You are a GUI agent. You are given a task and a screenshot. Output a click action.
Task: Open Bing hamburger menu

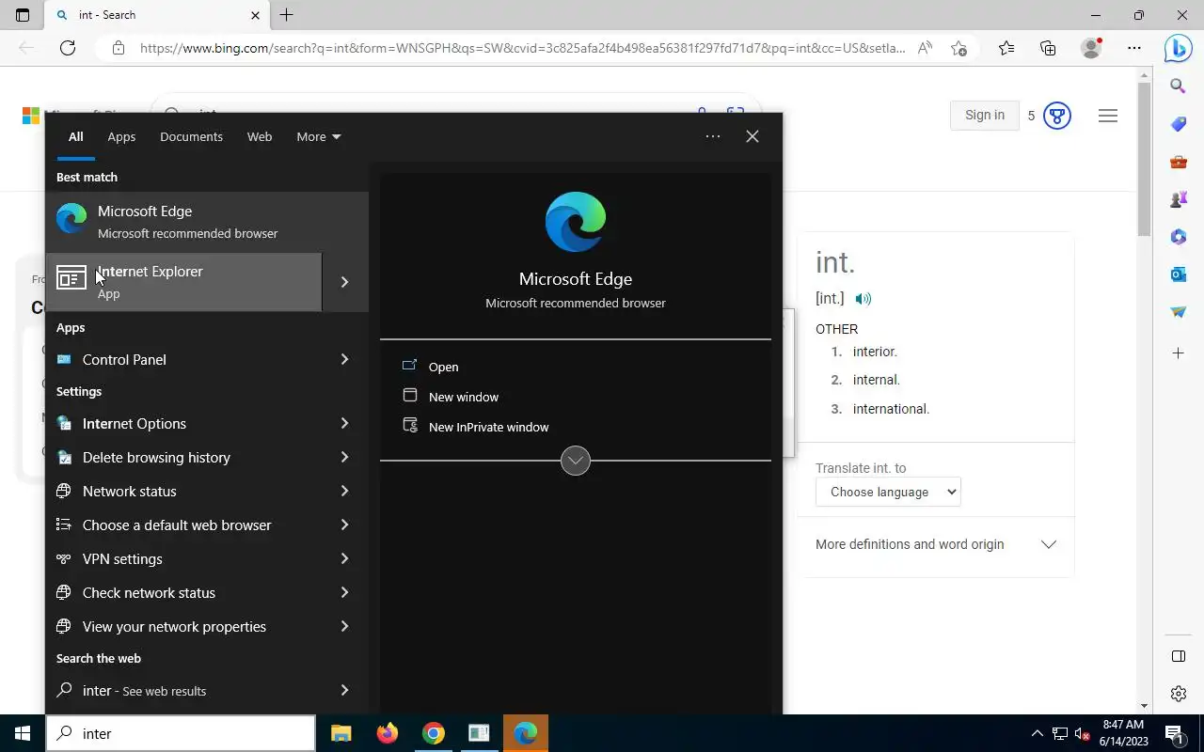point(1108,116)
